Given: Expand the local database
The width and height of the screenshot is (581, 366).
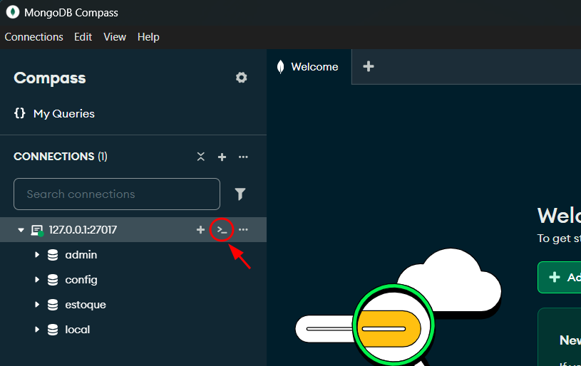Looking at the screenshot, I should pos(37,330).
